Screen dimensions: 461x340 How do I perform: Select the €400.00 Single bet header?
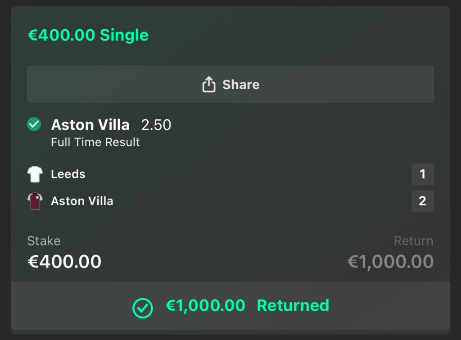click(x=88, y=35)
